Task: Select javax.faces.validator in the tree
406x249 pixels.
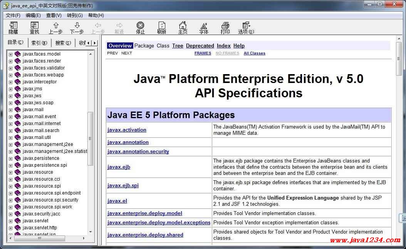Action: click(44, 68)
